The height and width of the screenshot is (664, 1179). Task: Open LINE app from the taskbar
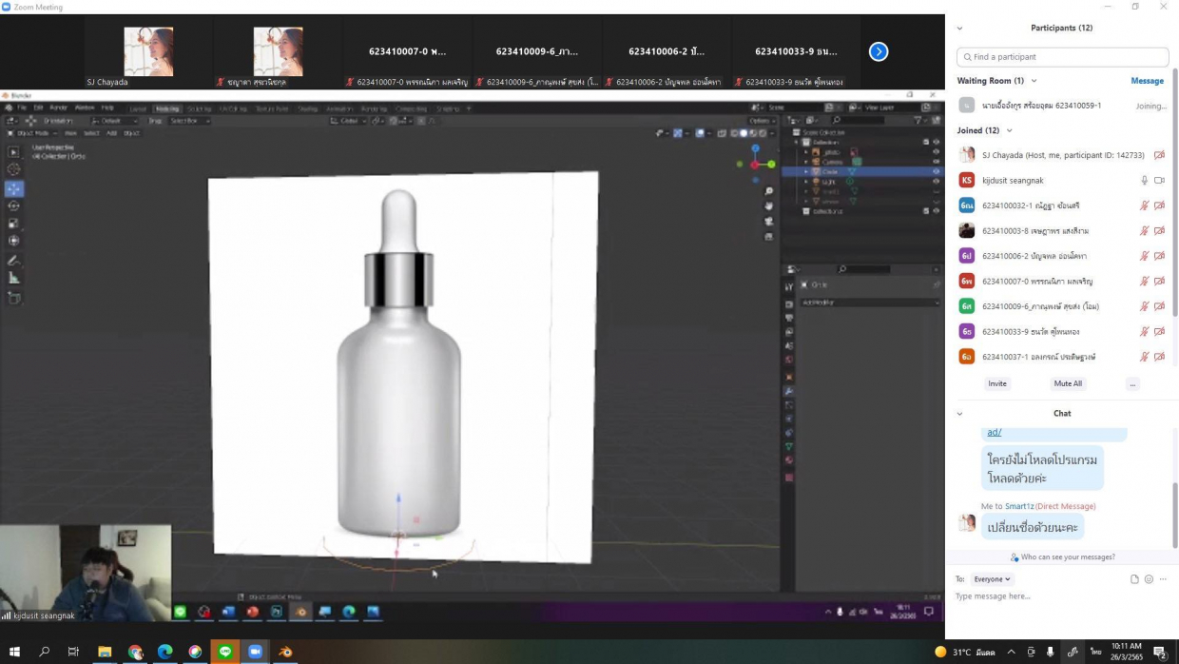tap(225, 652)
